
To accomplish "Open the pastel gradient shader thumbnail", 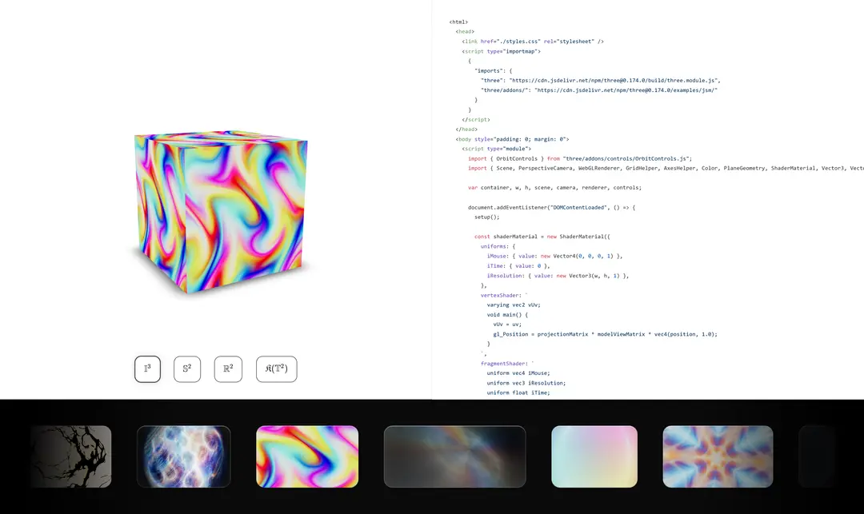I will [594, 456].
